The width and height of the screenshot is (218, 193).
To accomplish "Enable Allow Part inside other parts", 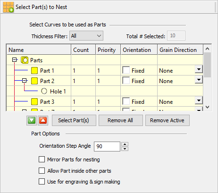I will (42, 170).
